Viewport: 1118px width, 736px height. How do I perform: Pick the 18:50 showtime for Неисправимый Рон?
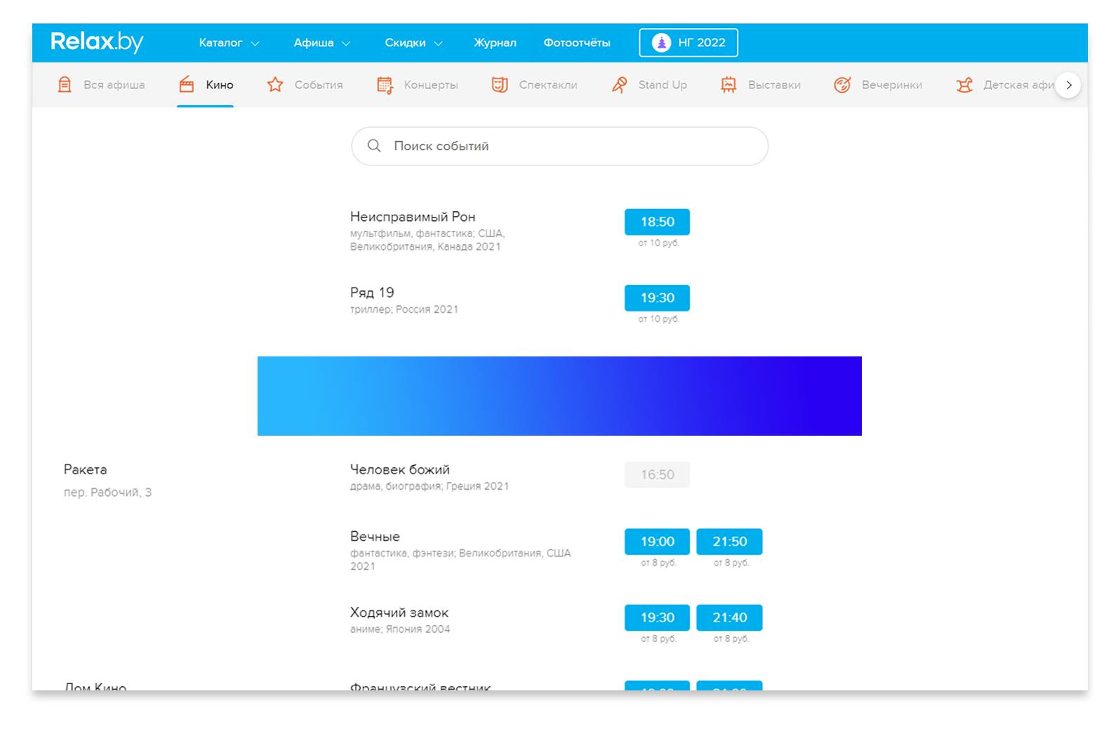(x=657, y=222)
